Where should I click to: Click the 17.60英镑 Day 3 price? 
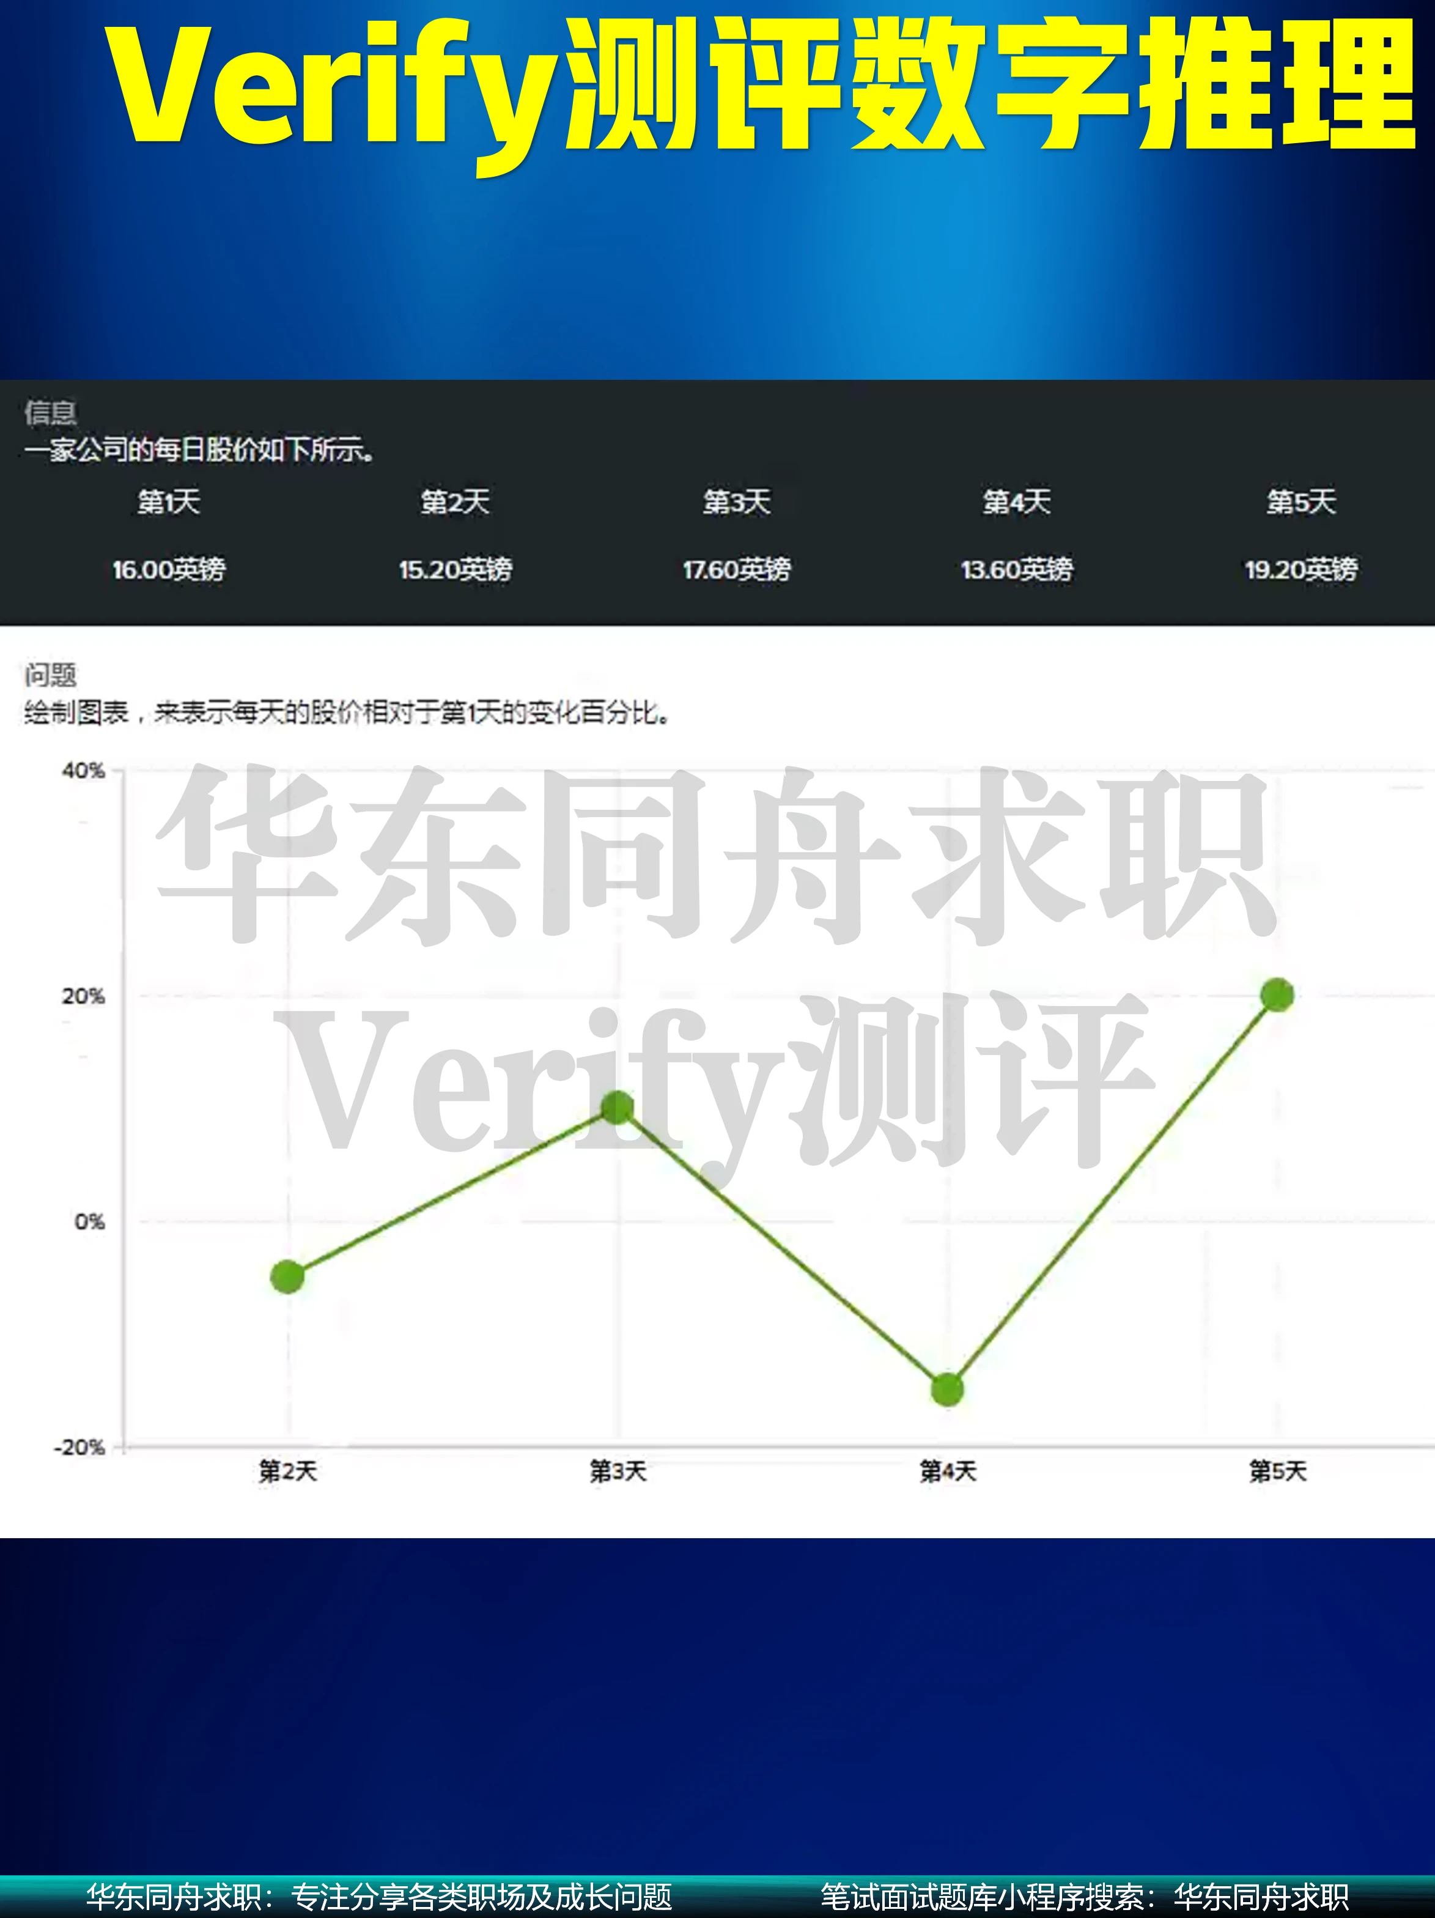pos(736,569)
